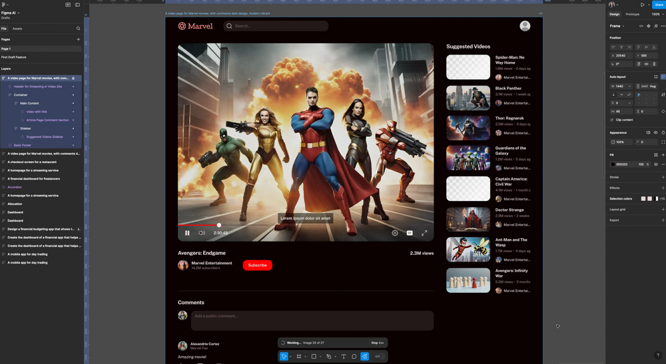Select the Comment tool in bottom toolbar
666x364 pixels.
pos(354,357)
